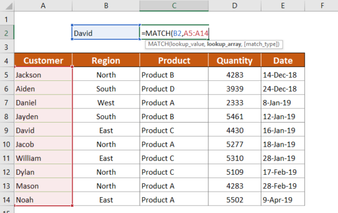Click the Customer header cell
Screen dimensions: 338x213
pyautogui.click(x=43, y=60)
